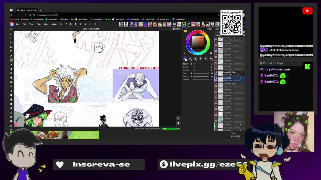Click the License button
321x180 pixels.
point(177,29)
